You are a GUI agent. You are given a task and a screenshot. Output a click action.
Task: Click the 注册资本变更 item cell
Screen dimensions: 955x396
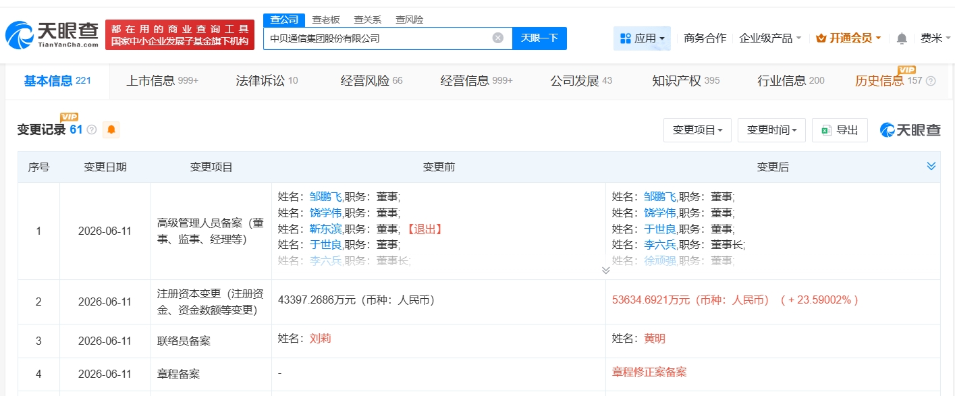211,302
